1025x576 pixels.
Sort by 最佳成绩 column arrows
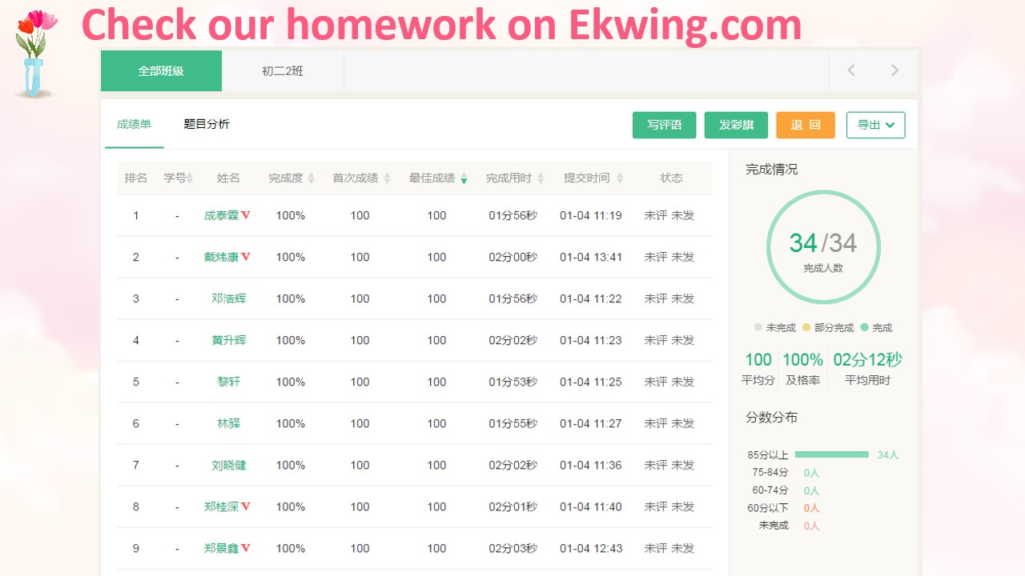(464, 178)
